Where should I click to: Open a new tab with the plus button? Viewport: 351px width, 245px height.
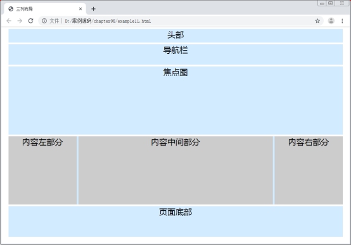click(93, 9)
